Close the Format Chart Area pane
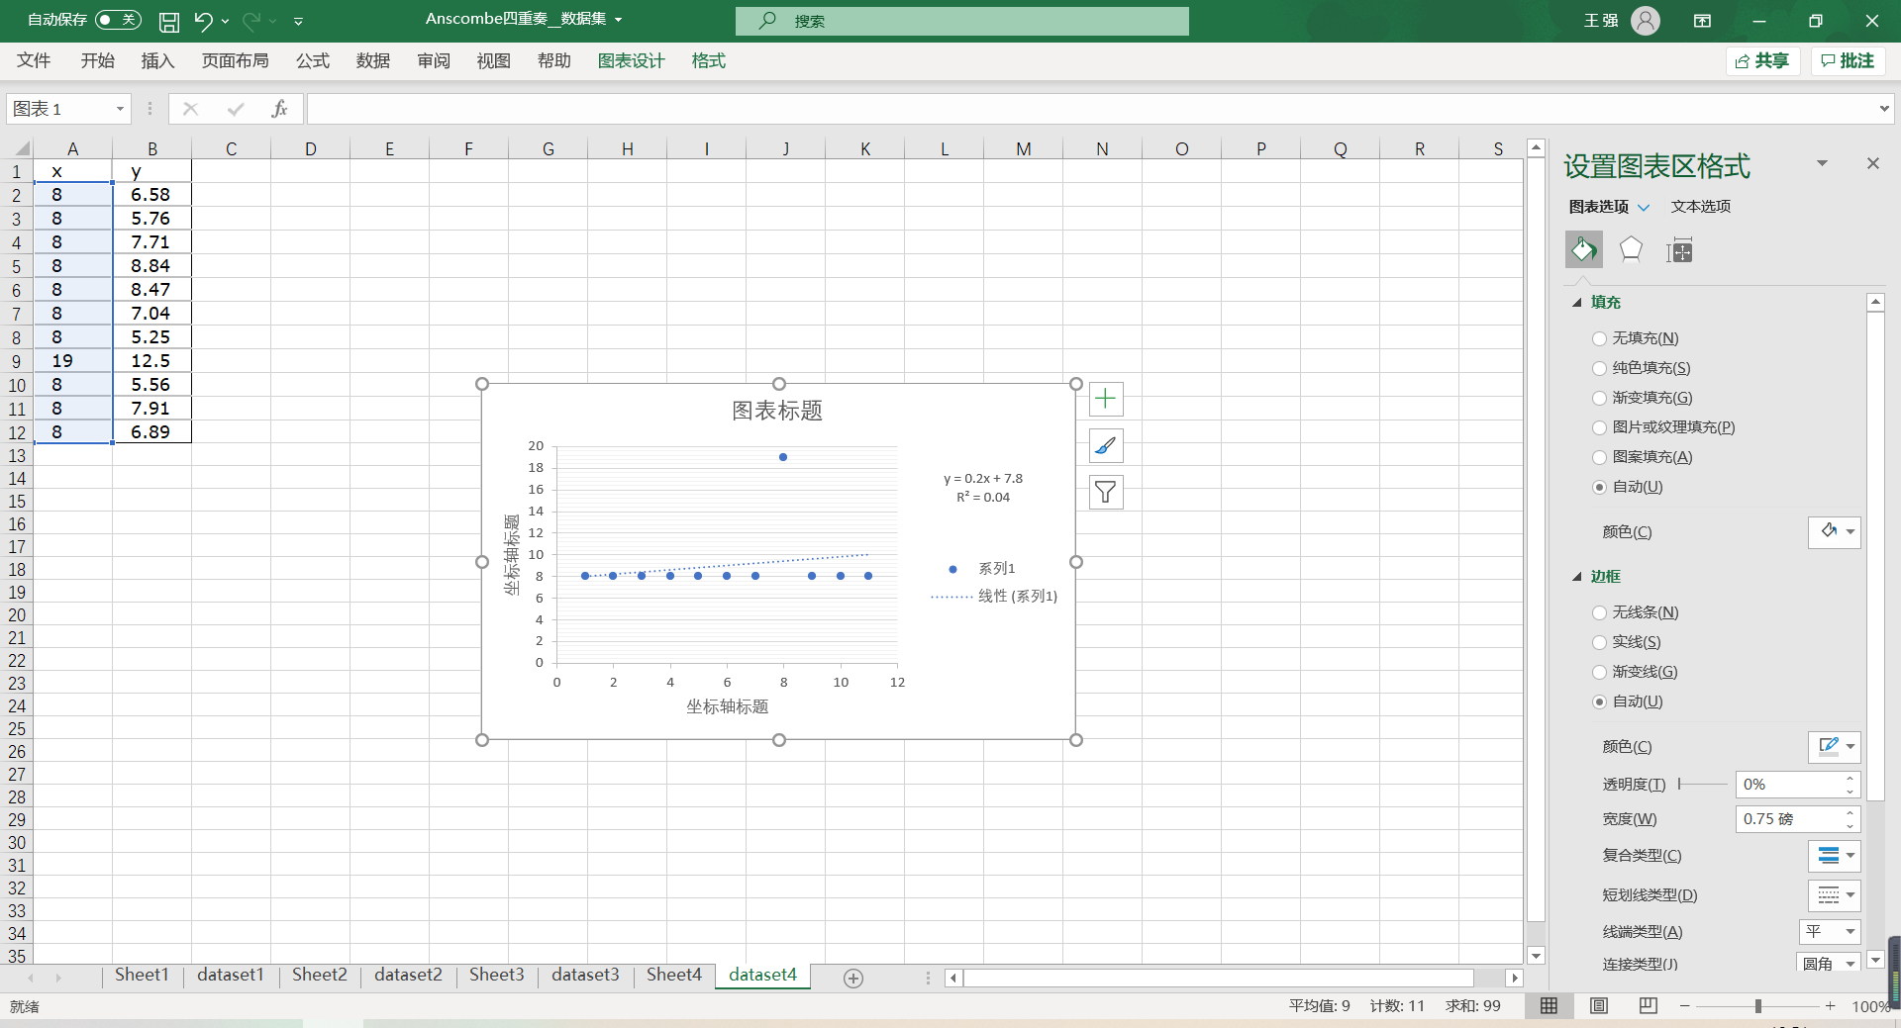1901x1028 pixels. tap(1873, 163)
